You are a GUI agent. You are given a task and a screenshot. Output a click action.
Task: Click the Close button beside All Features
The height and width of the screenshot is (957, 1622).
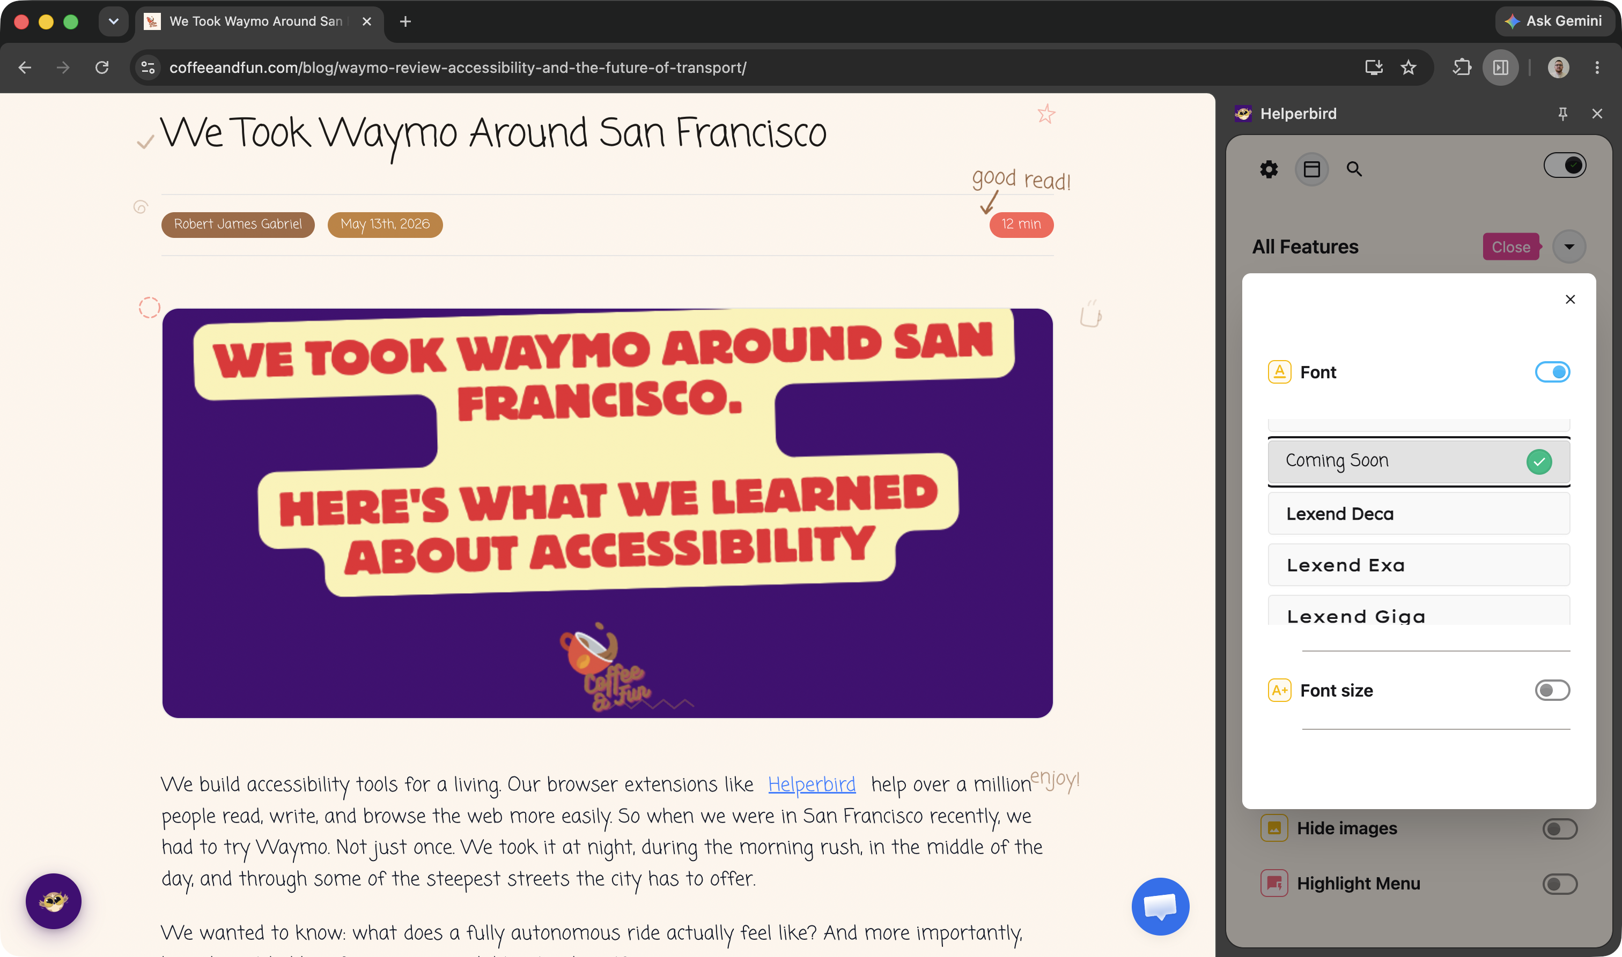point(1511,247)
